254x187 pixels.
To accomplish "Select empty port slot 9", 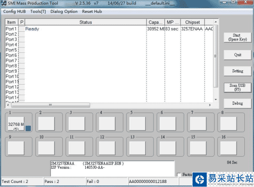I will (x=16, y=148).
